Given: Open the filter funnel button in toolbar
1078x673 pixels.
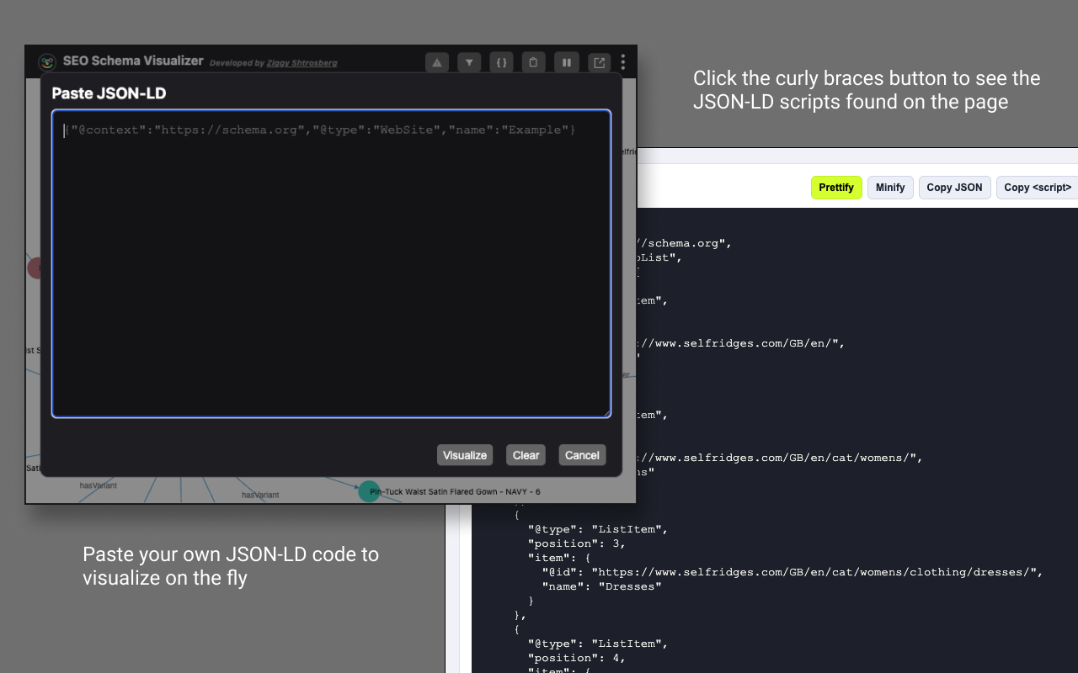Looking at the screenshot, I should [x=469, y=62].
